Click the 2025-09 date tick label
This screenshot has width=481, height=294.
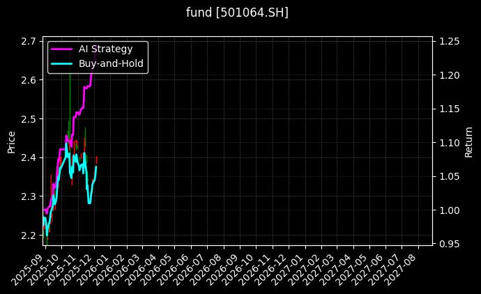28,269
